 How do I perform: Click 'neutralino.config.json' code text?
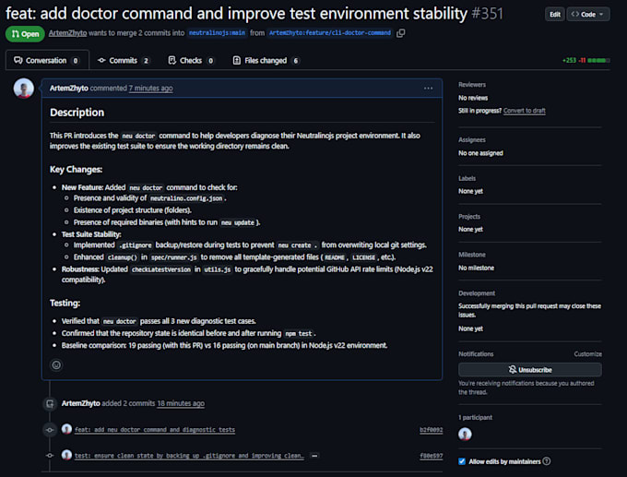pyautogui.click(x=186, y=198)
